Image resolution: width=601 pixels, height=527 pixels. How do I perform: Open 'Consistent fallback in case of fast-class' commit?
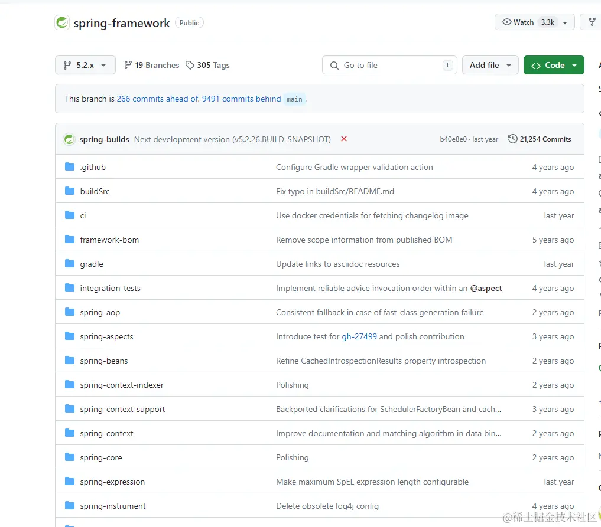380,312
